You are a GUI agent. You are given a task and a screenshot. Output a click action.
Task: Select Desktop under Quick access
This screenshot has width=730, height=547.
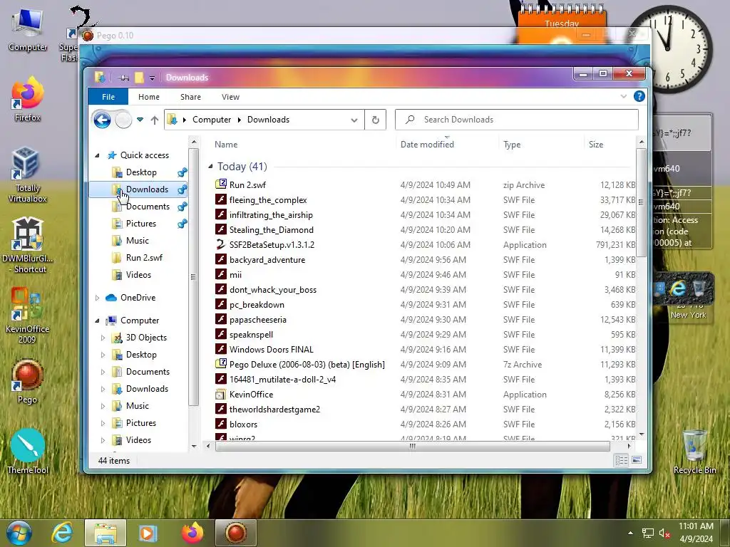pos(141,172)
